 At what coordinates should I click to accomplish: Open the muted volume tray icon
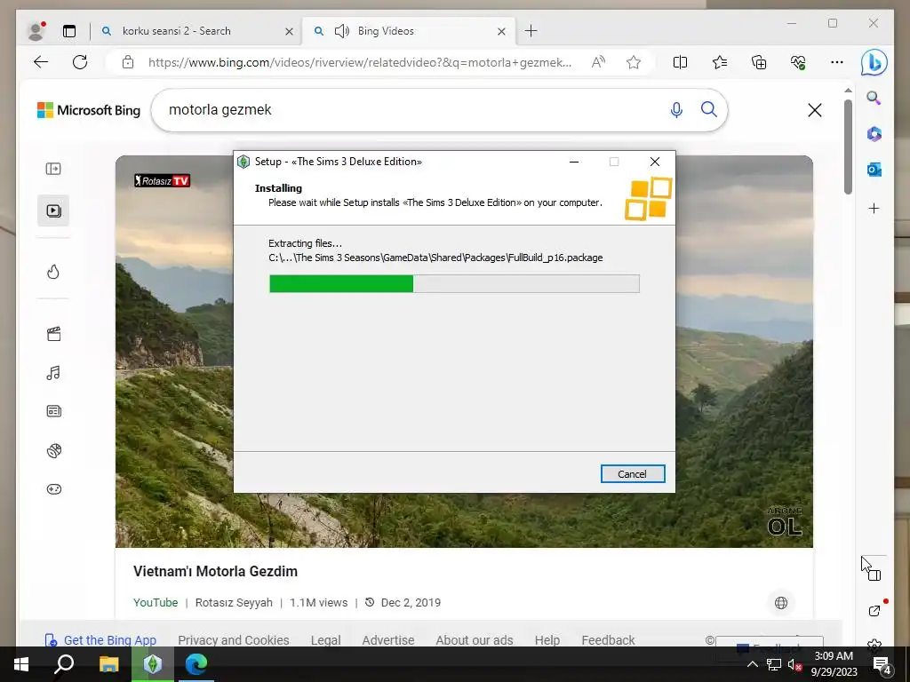tap(794, 664)
